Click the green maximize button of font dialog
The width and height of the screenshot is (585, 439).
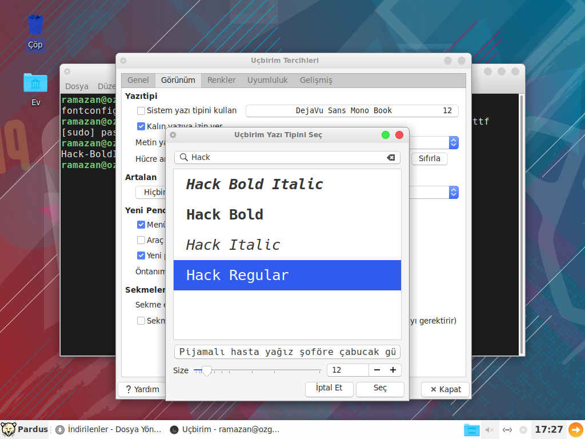point(386,135)
